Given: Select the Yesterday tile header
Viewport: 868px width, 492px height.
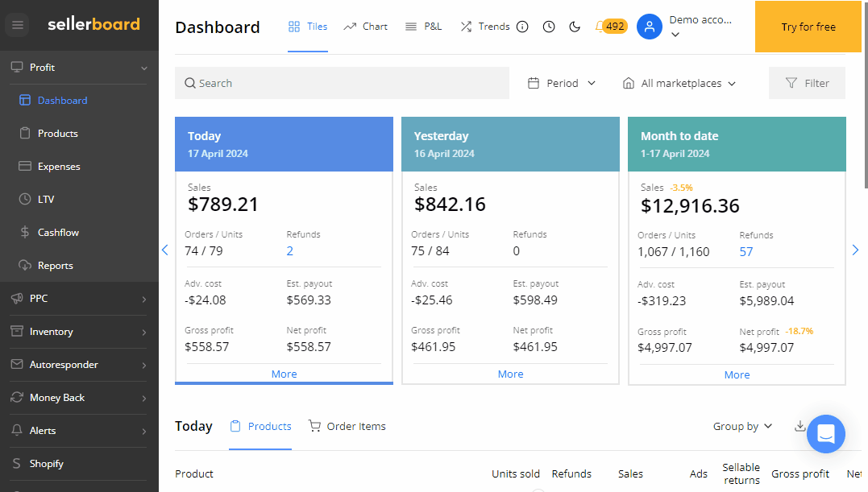Looking at the screenshot, I should coord(510,144).
